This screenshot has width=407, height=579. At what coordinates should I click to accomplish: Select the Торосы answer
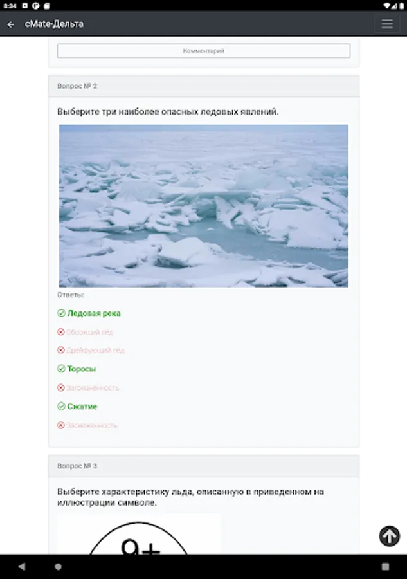(x=82, y=369)
